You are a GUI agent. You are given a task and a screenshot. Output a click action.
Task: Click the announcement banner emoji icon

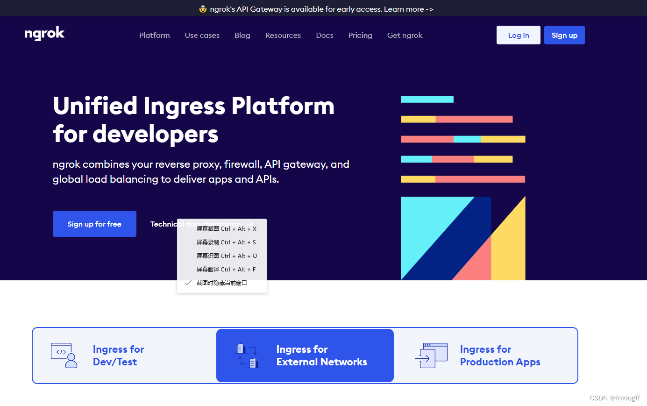(x=203, y=9)
